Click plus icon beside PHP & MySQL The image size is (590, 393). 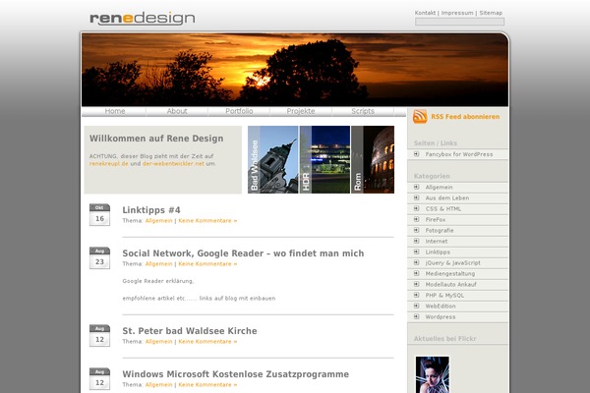pyautogui.click(x=417, y=295)
